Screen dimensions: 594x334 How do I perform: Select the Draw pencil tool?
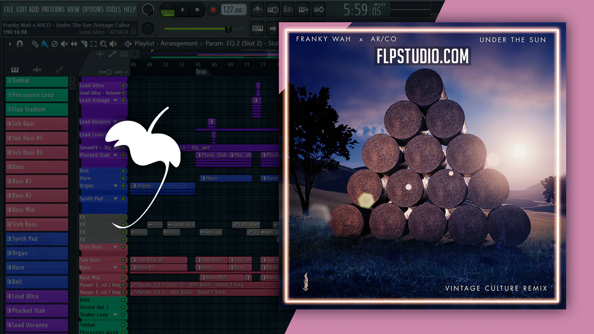tap(35, 44)
